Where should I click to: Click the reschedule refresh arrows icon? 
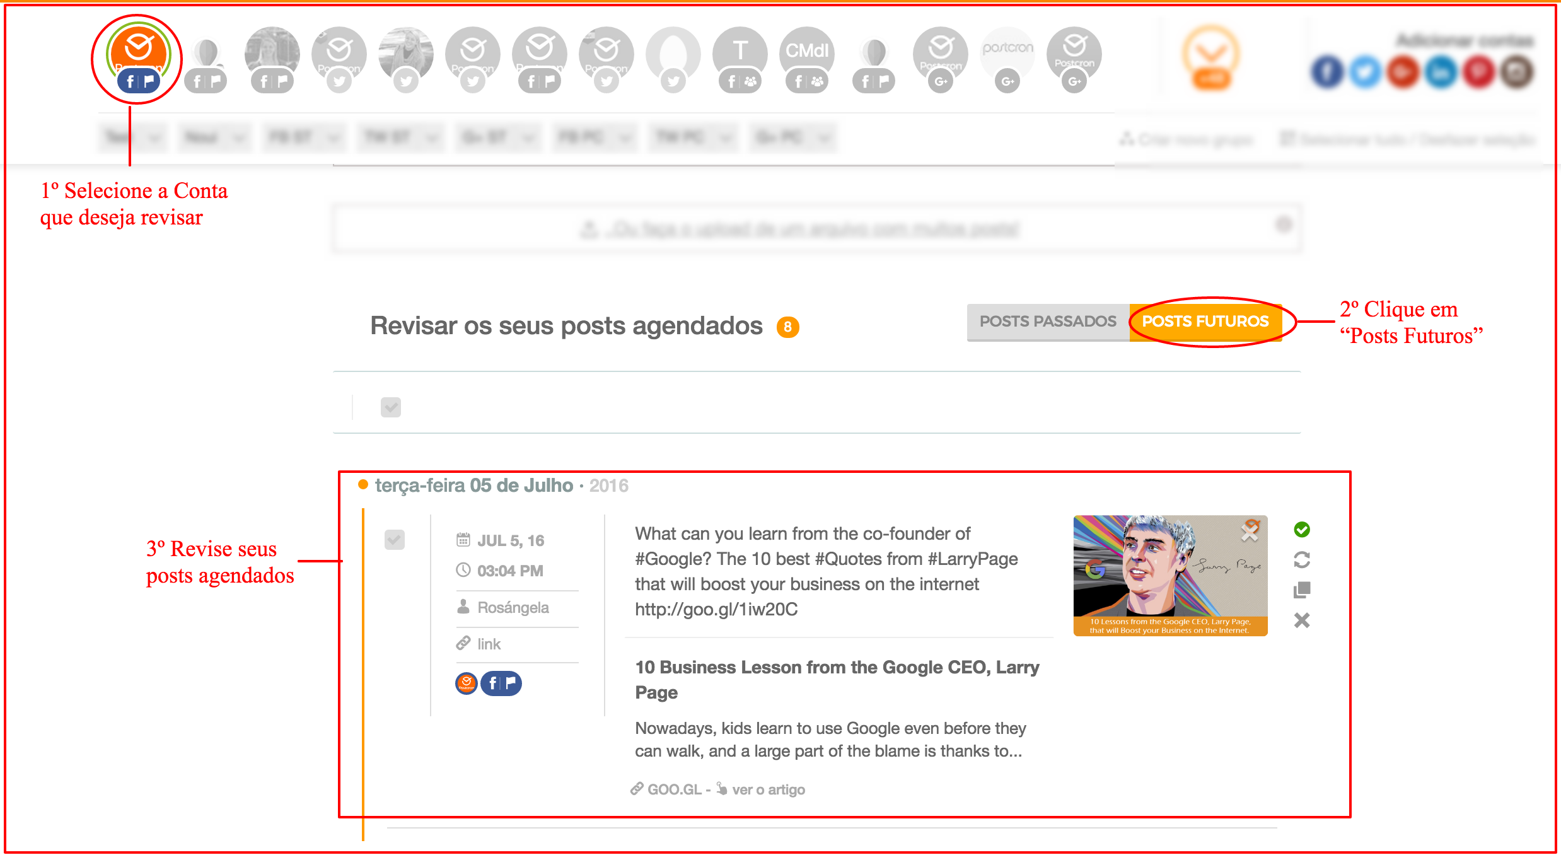click(1301, 560)
